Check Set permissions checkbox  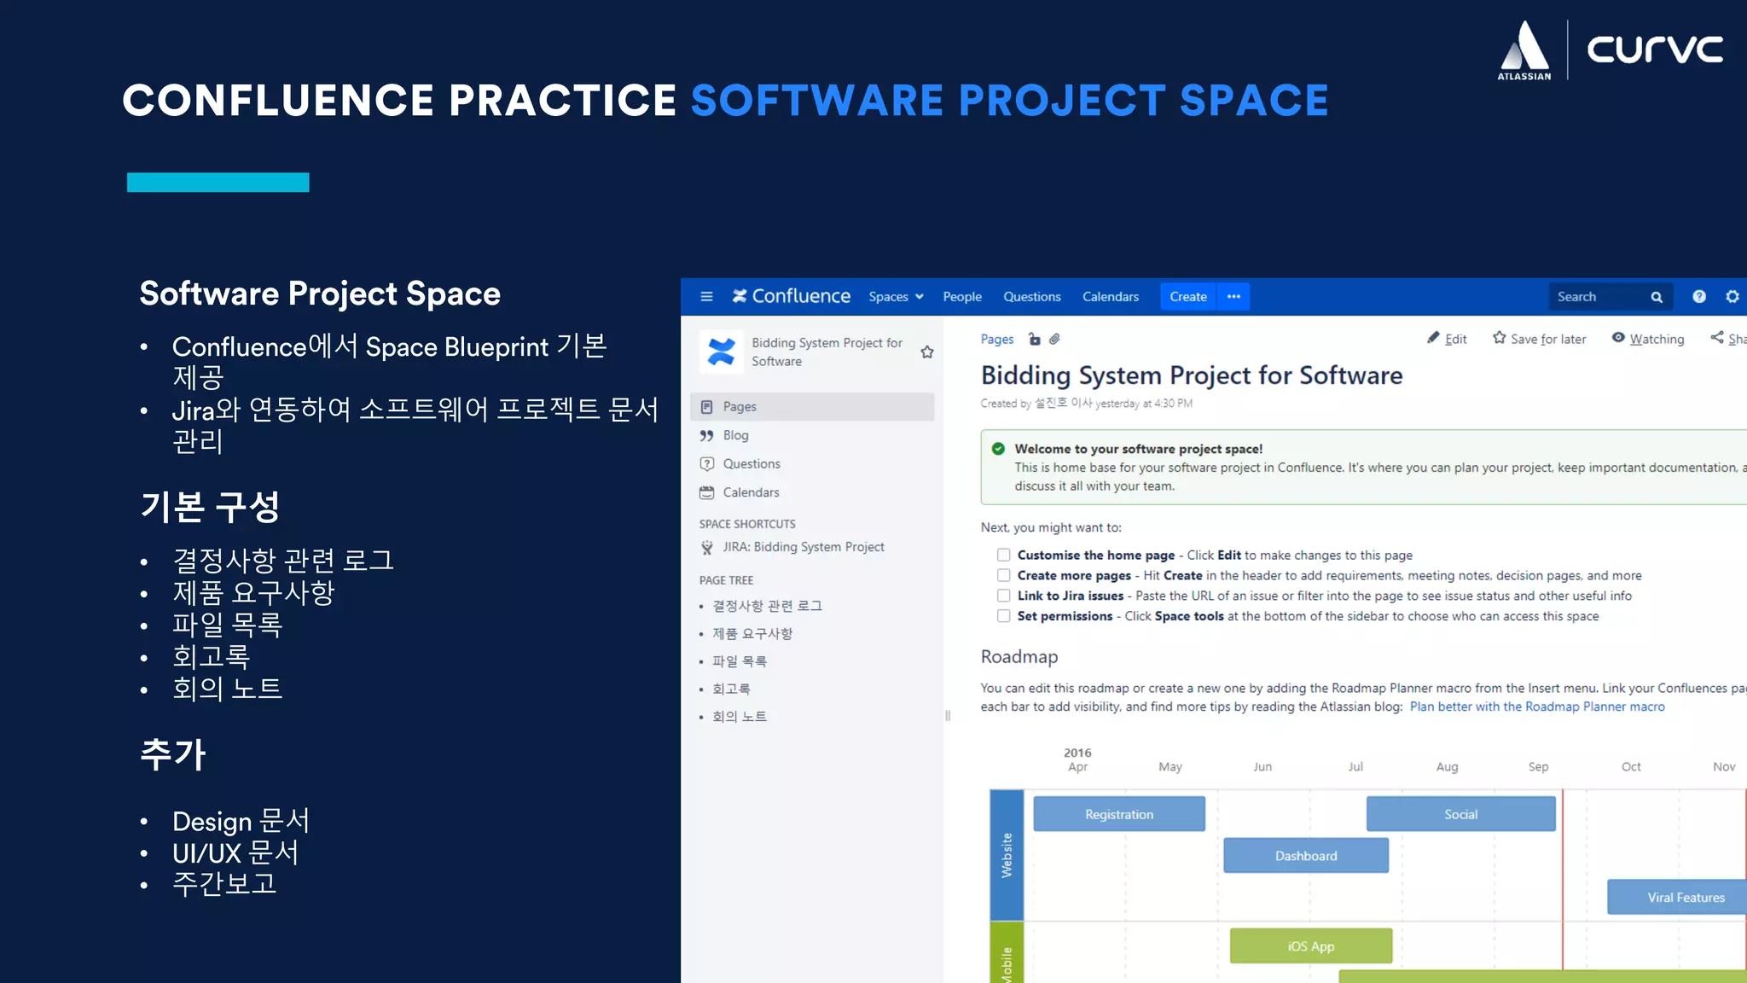tap(1003, 616)
